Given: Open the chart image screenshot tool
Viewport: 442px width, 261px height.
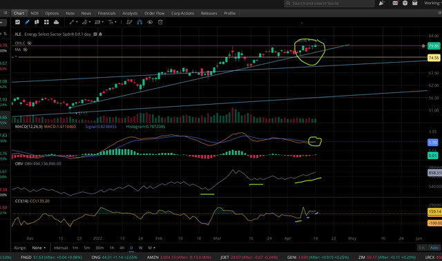Looking at the screenshot, I should tap(17, 22).
